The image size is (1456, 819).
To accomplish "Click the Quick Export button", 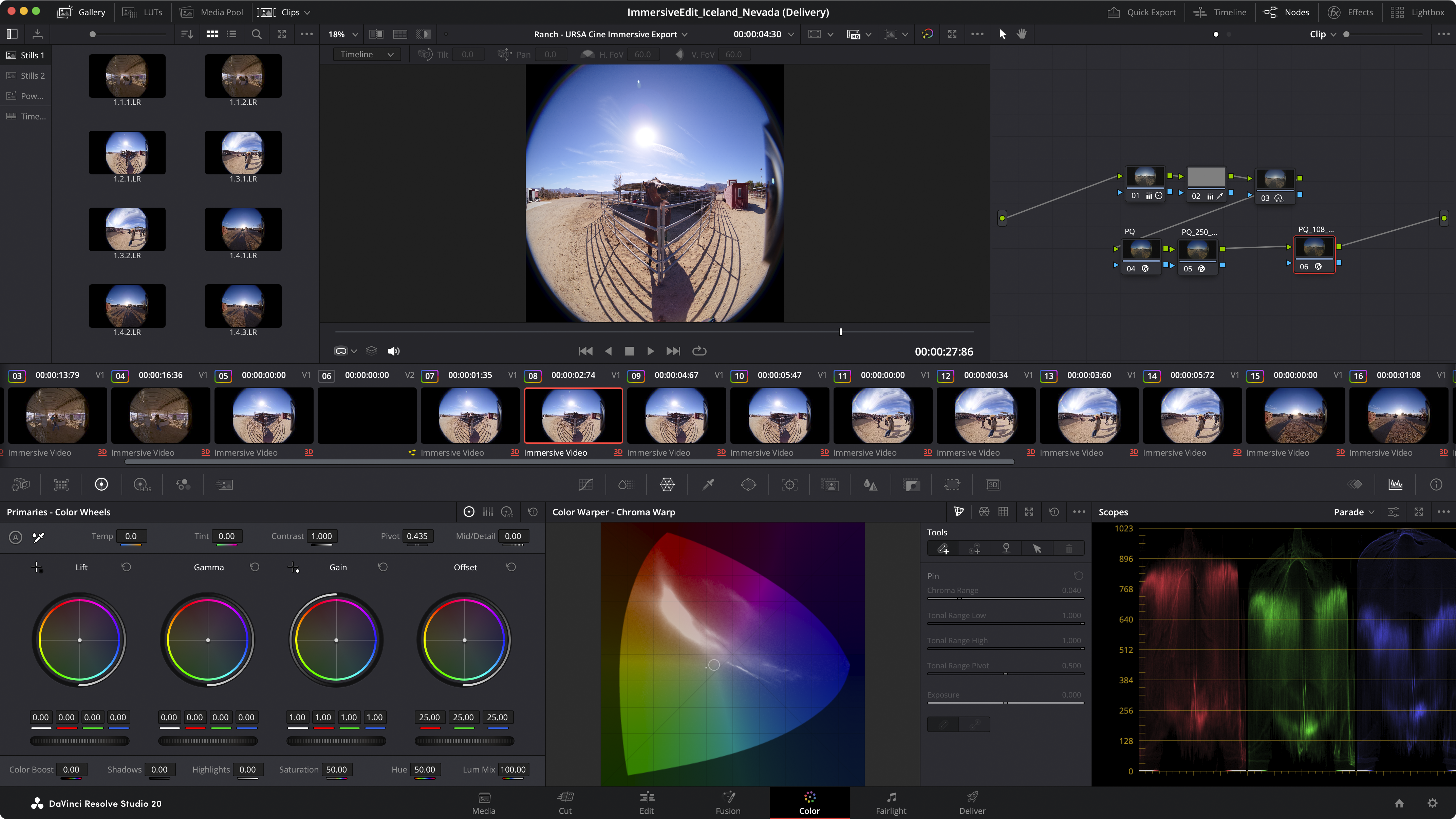I will [1140, 12].
